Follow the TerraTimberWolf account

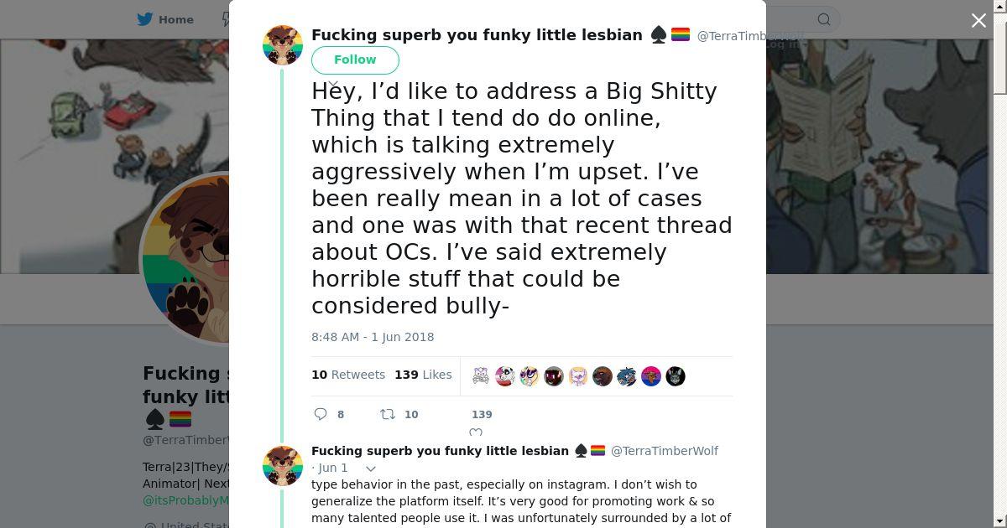(355, 60)
